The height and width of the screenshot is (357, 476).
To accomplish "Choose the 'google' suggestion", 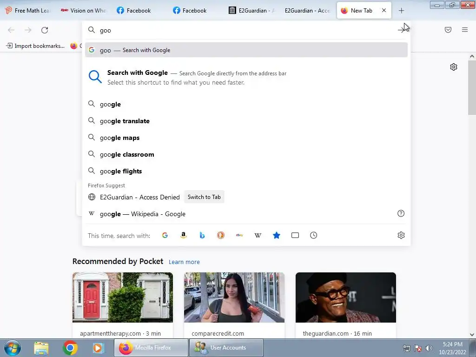I will pyautogui.click(x=246, y=104).
